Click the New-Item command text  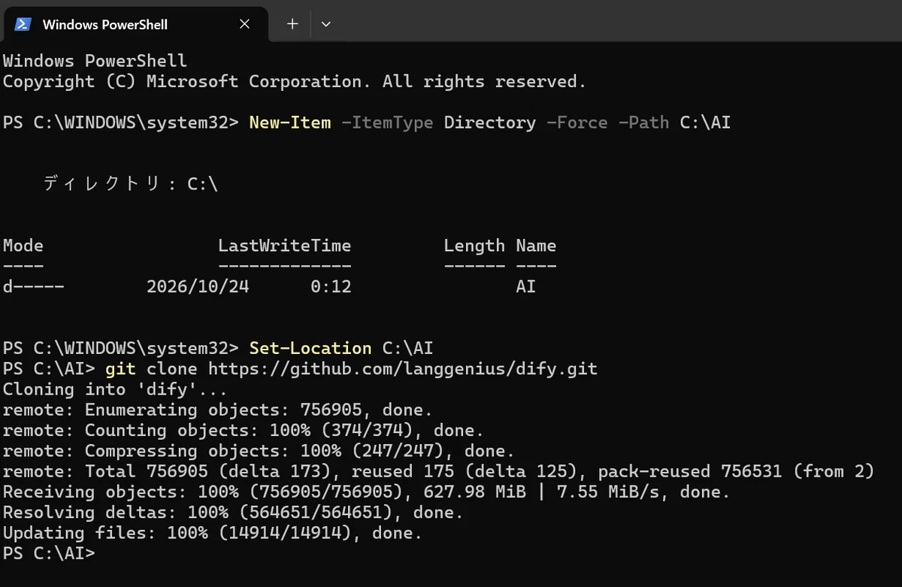[x=290, y=123]
